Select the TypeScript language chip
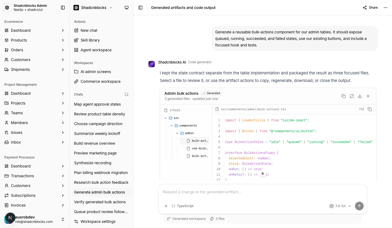The width and height of the screenshot is (392, 228). tap(183, 206)
